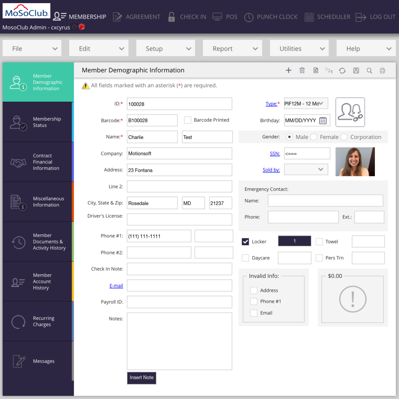
Task: Open search using the magnifying glass icon
Action: (369, 71)
